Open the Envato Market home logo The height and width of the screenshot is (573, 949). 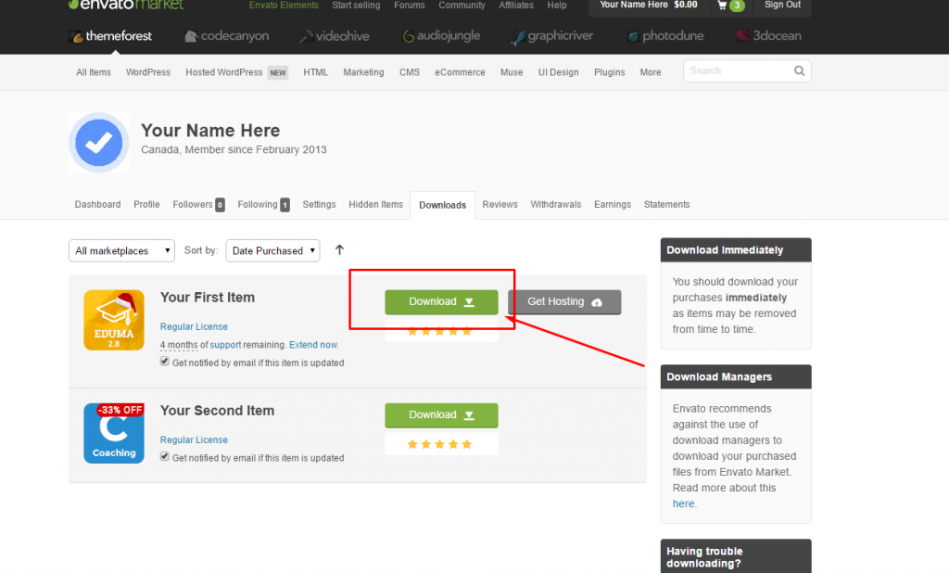pos(125,6)
